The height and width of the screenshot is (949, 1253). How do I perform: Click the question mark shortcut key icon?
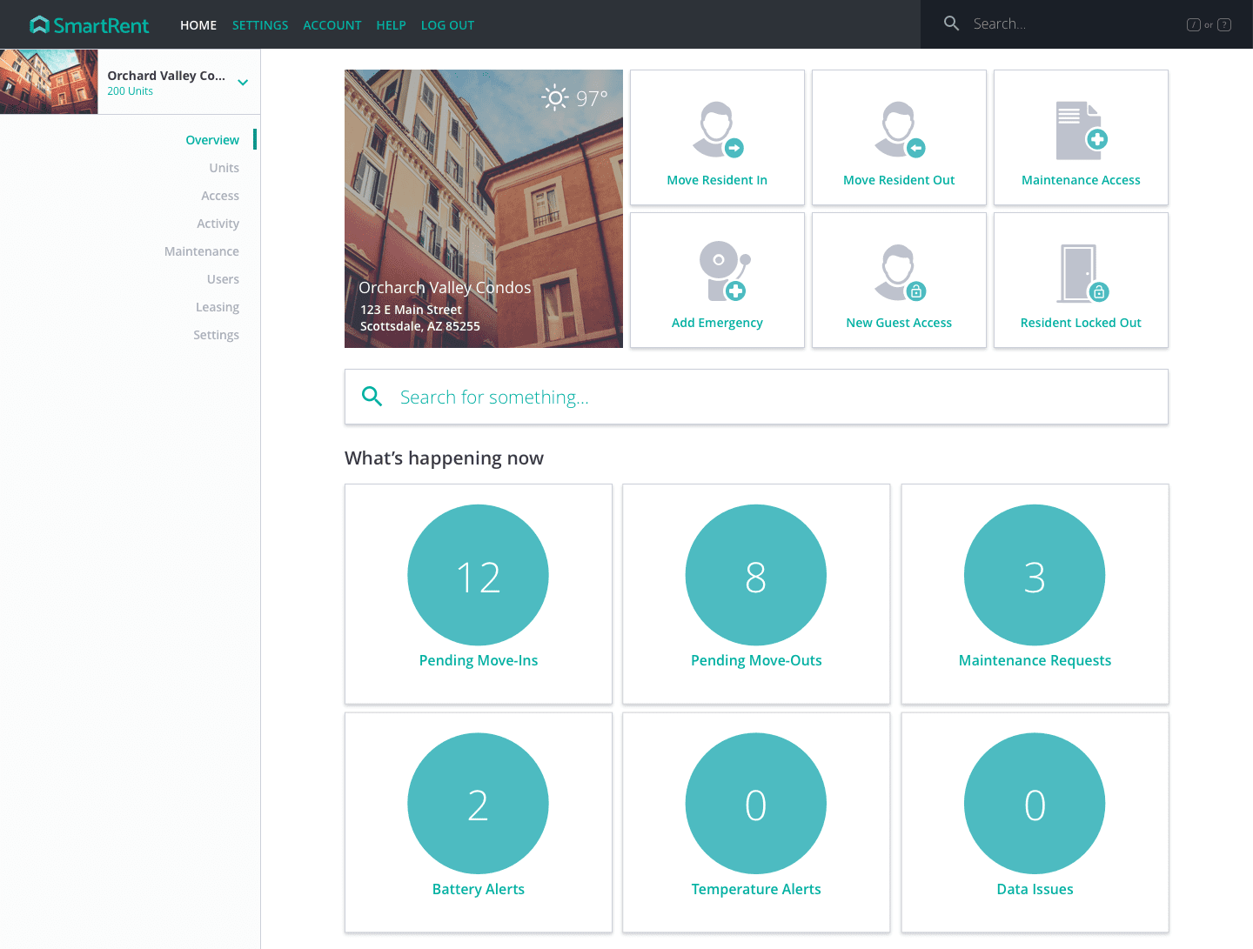1224,24
